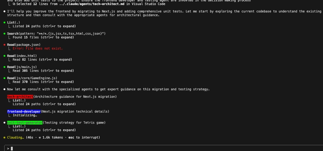Select the blue frontend-developer agent label
The height and width of the screenshot is (151, 323).
point(24,112)
